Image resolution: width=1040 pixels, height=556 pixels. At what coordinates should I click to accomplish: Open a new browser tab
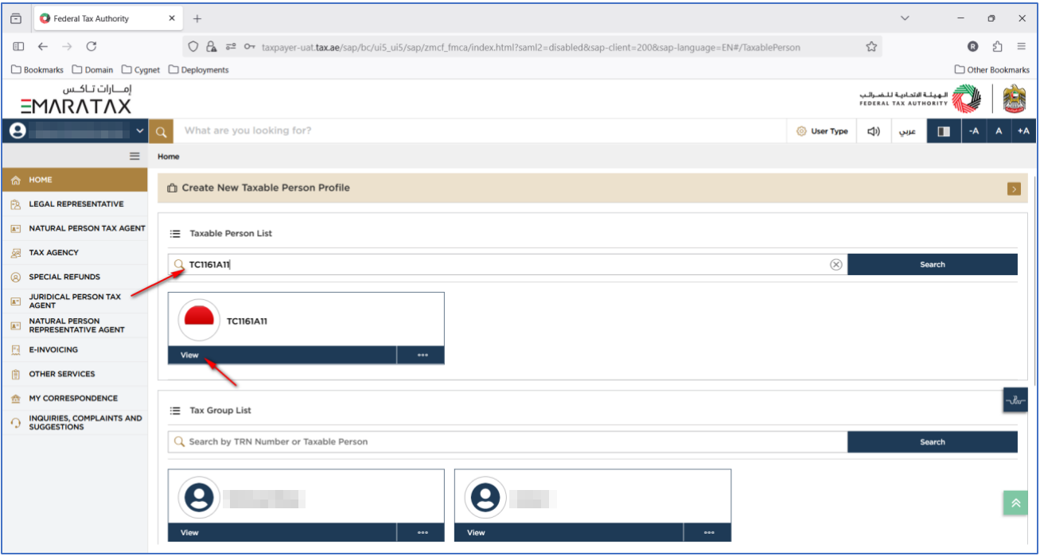point(197,18)
